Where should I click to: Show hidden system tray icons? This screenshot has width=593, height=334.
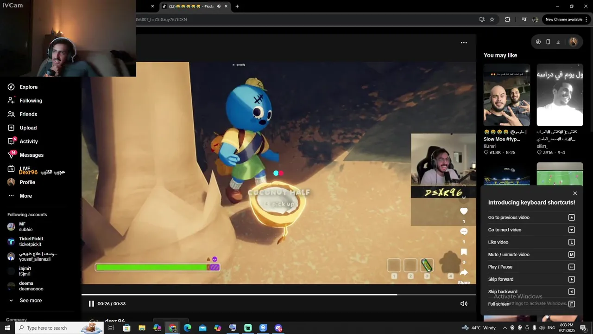point(505,328)
